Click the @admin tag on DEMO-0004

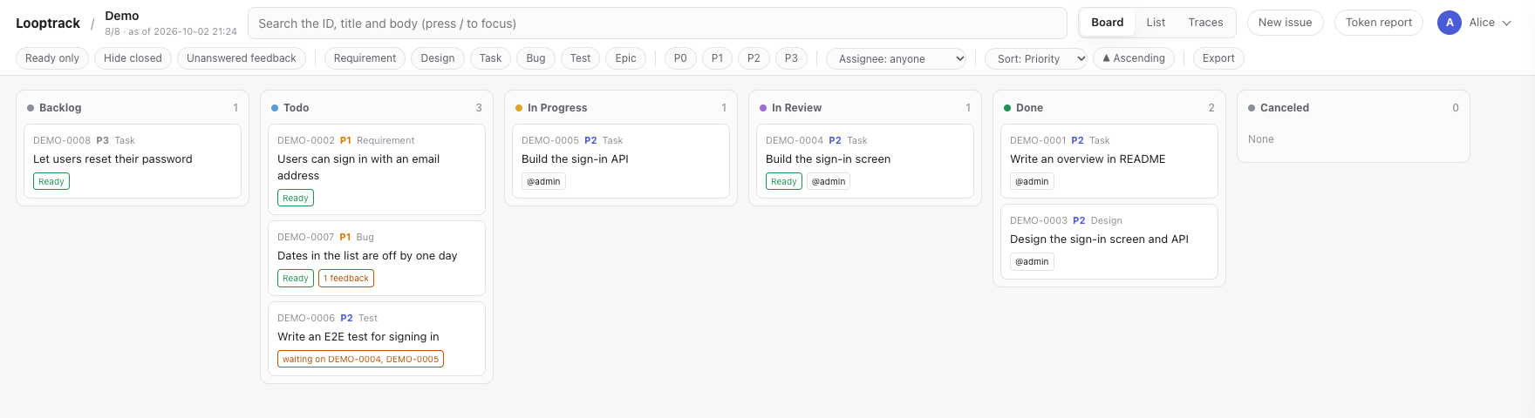tap(829, 181)
